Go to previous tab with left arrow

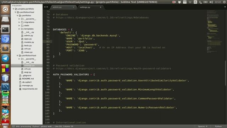45,7
